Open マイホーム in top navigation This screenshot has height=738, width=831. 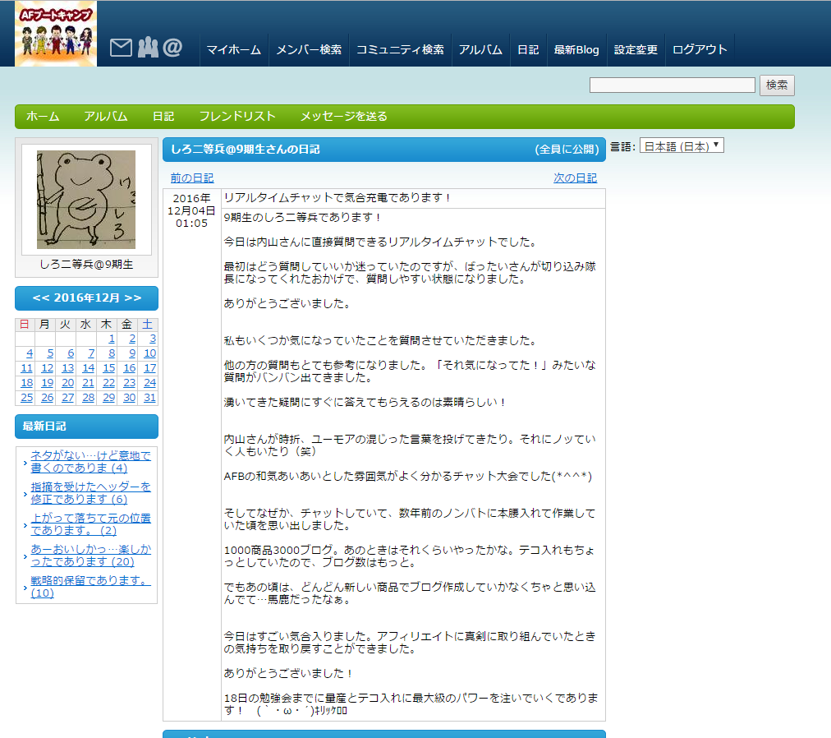point(233,49)
